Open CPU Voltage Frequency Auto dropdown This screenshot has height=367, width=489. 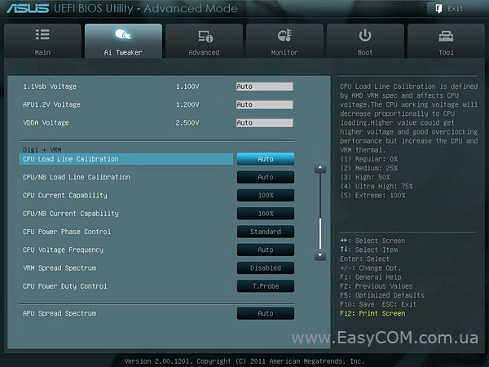point(266,250)
